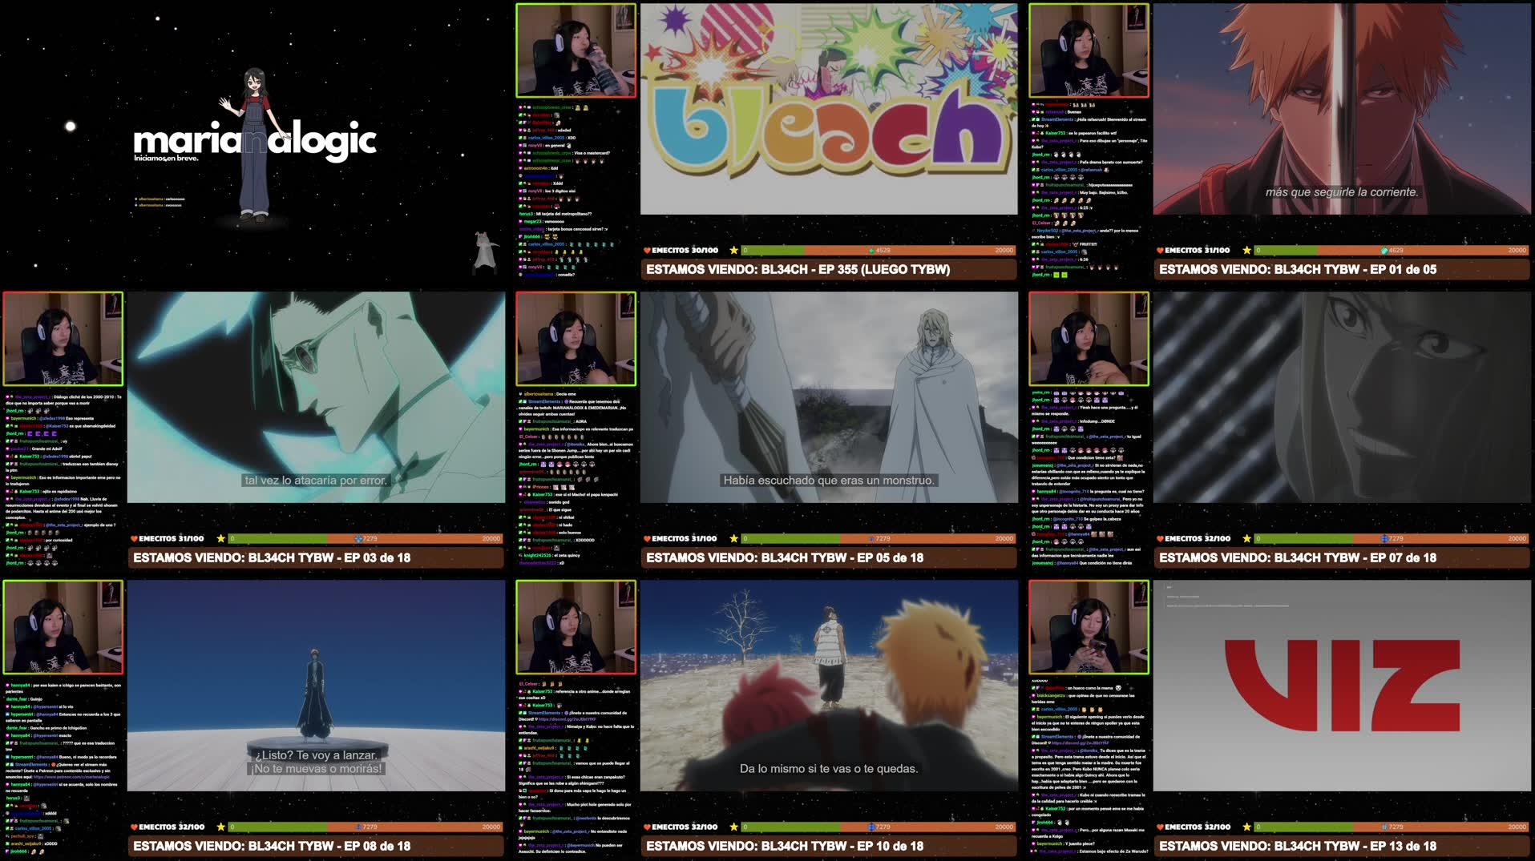
Task: Open the colorful Bleach logo video frame
Action: (x=829, y=109)
